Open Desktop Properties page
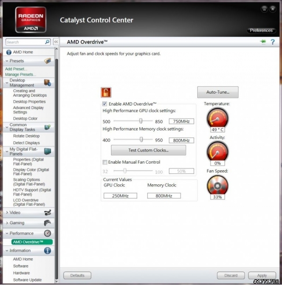This screenshot has width=282, height=285. (30, 102)
